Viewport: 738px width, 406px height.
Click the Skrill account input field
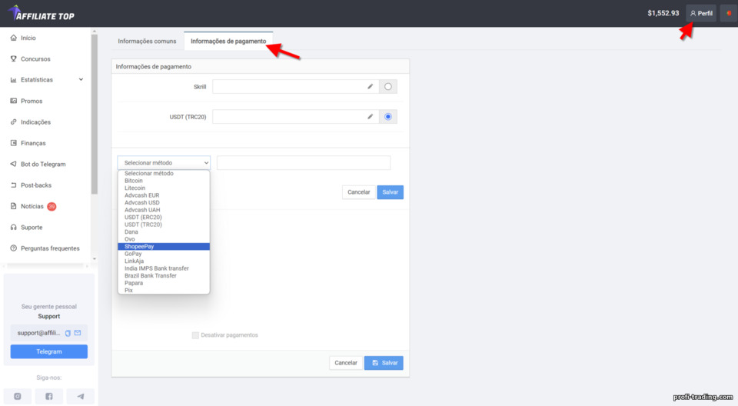click(x=295, y=87)
